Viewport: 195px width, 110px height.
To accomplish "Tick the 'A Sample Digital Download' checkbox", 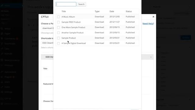I will click(x=58, y=43).
